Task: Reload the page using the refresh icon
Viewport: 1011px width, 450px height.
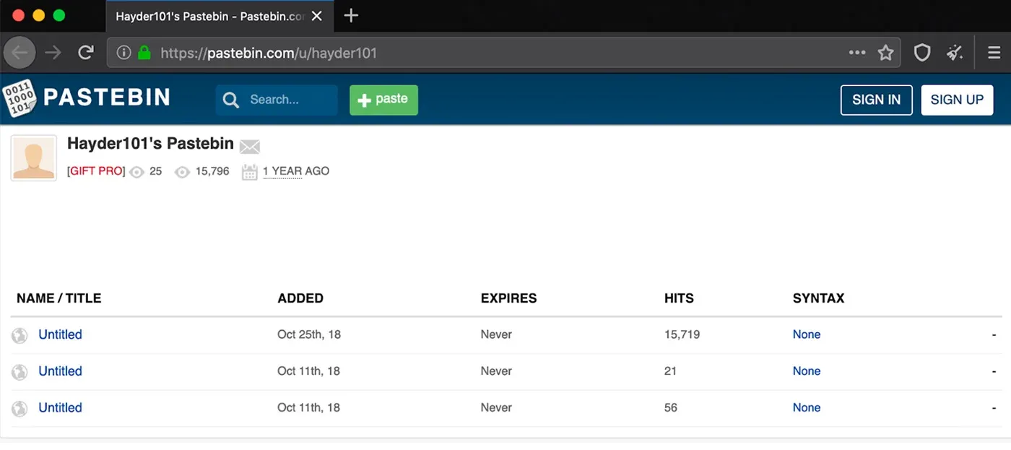Action: [x=86, y=52]
